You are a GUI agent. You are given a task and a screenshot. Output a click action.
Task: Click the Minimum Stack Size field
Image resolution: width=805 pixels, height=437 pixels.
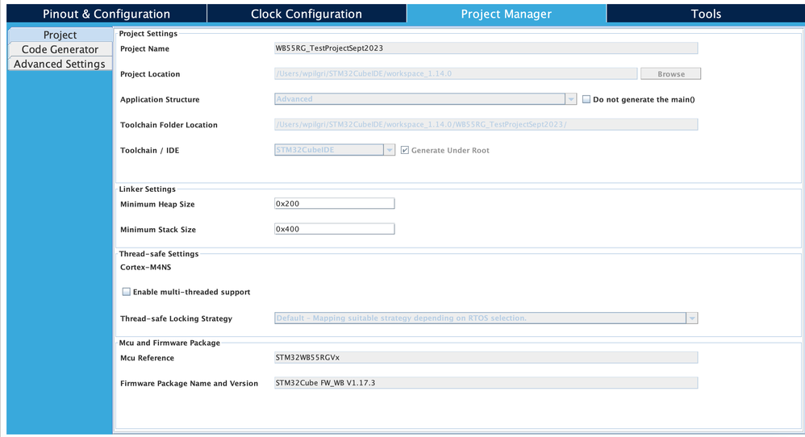(334, 229)
